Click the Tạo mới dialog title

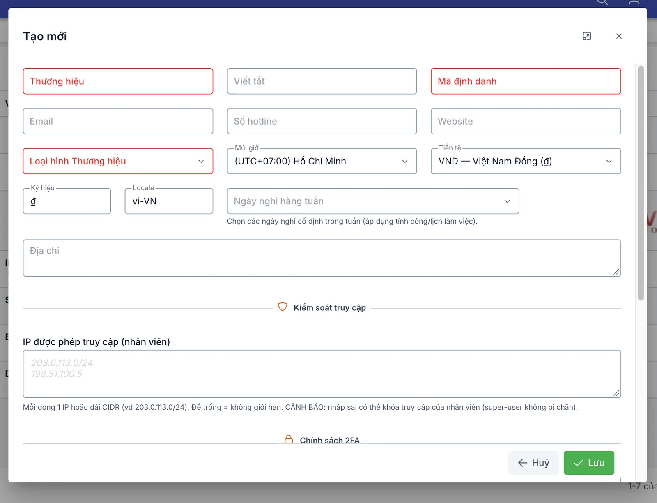(45, 36)
